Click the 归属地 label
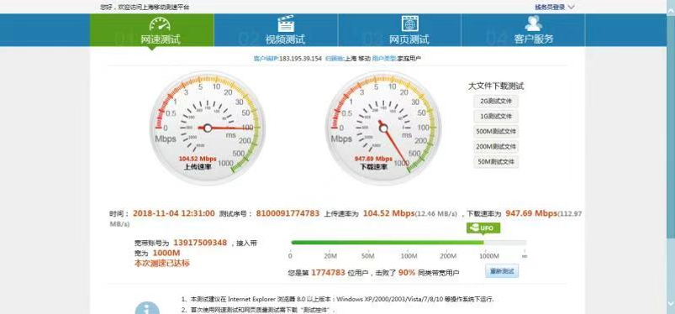Viewport: 675px width, 314px height. (x=334, y=59)
